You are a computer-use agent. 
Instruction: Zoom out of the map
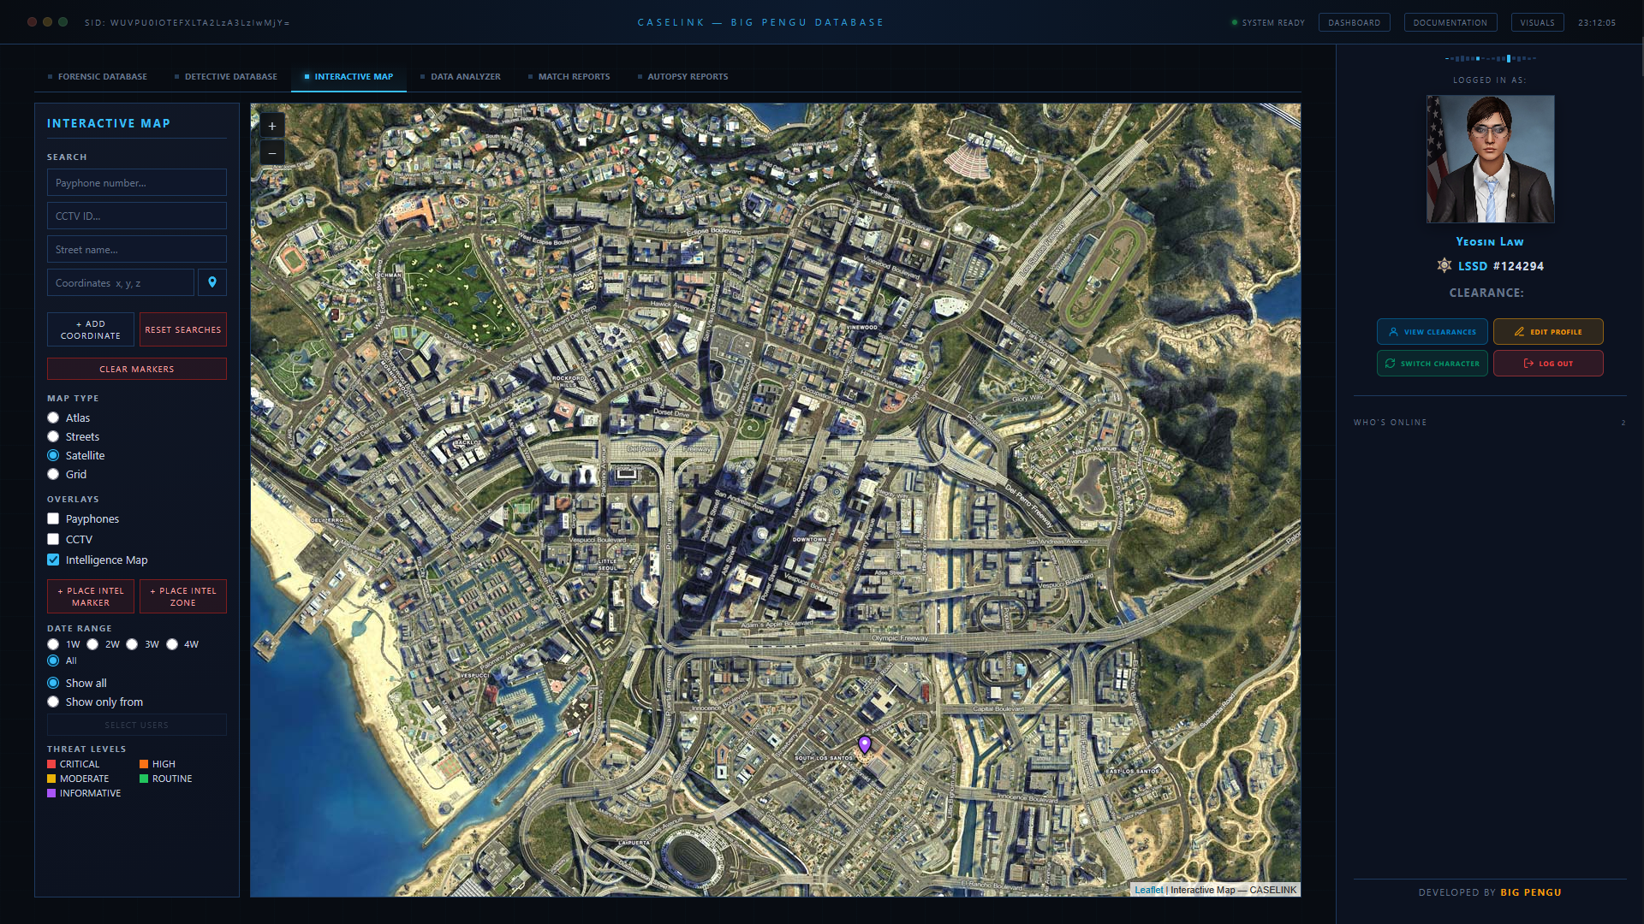pos(272,152)
